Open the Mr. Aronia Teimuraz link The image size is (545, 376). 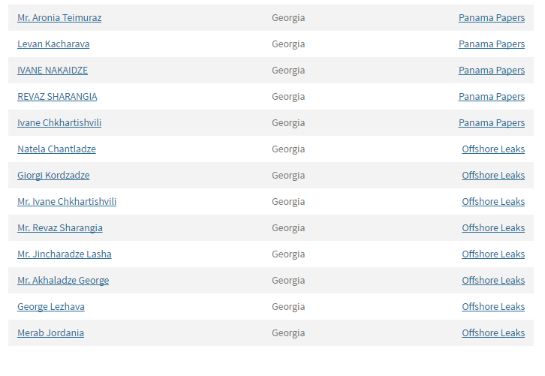click(x=59, y=18)
